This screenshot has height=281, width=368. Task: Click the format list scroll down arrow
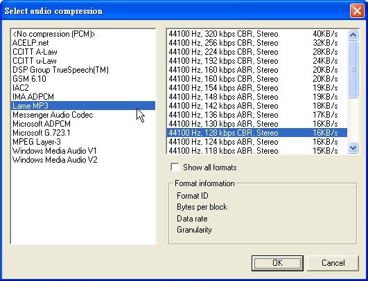point(353,148)
